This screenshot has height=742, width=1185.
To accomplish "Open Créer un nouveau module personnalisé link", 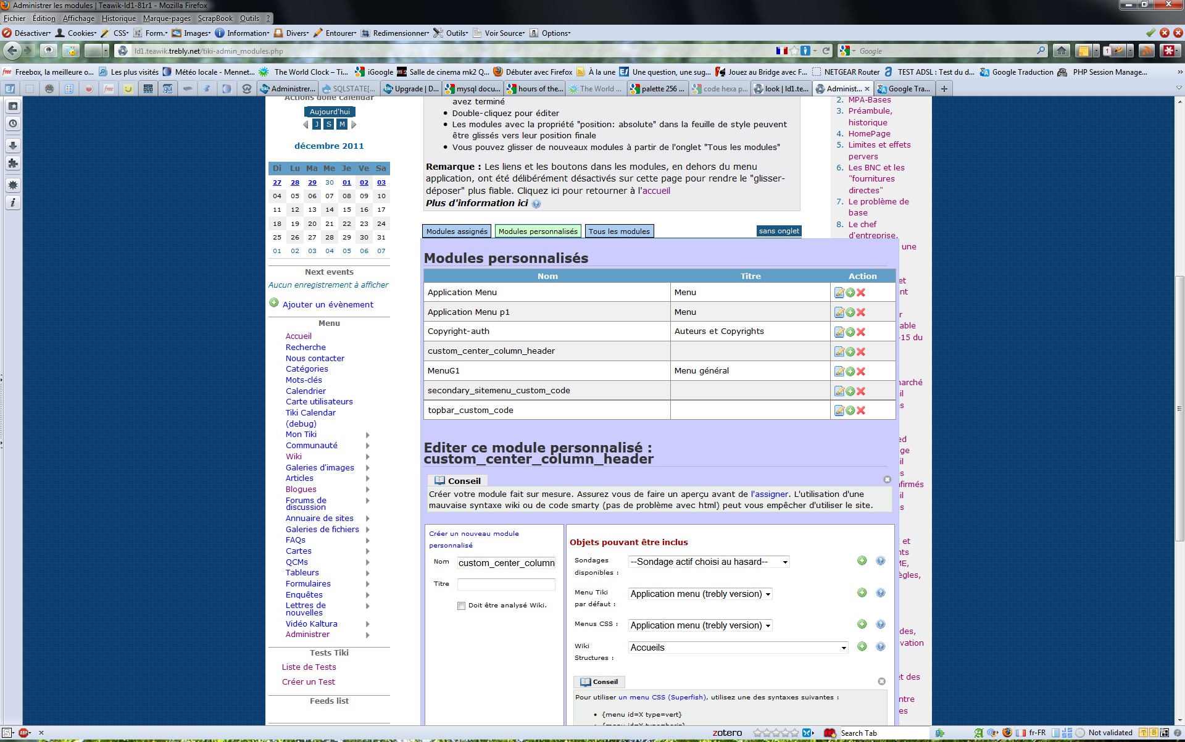I will tap(473, 540).
